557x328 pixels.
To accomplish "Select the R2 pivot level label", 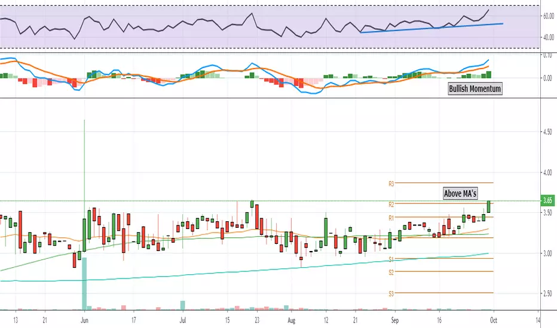I will (x=391, y=204).
